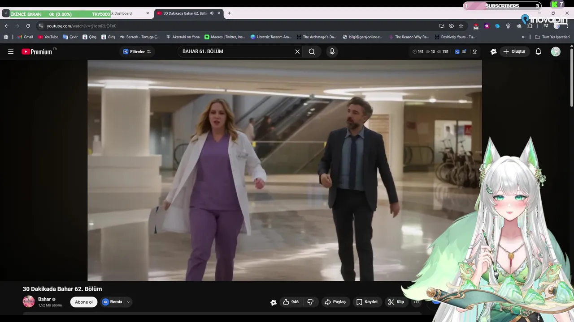Bookmark this page with the star
This screenshot has width=574, height=322.
461,26
